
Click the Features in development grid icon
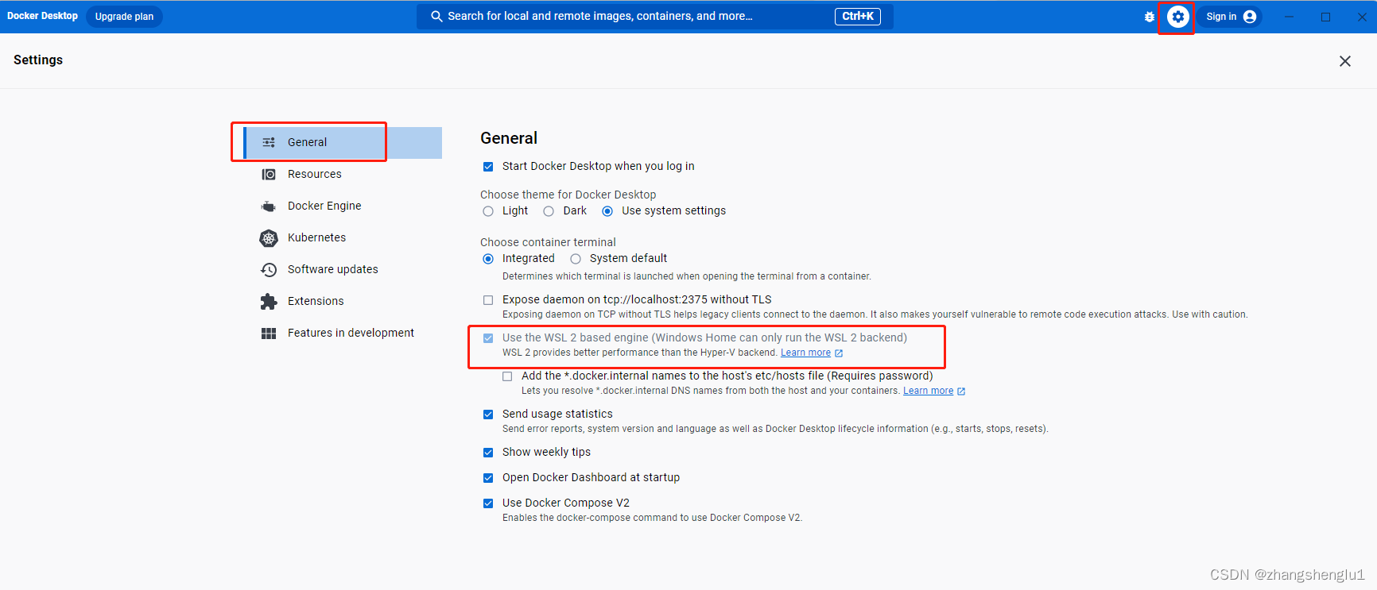coord(269,333)
